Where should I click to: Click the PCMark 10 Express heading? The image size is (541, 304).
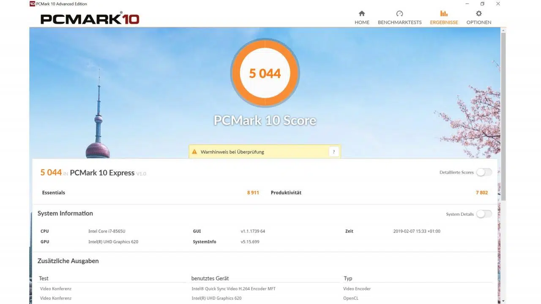point(102,173)
